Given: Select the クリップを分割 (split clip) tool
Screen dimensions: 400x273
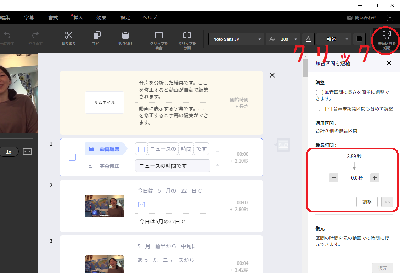Looking at the screenshot, I should click(187, 40).
